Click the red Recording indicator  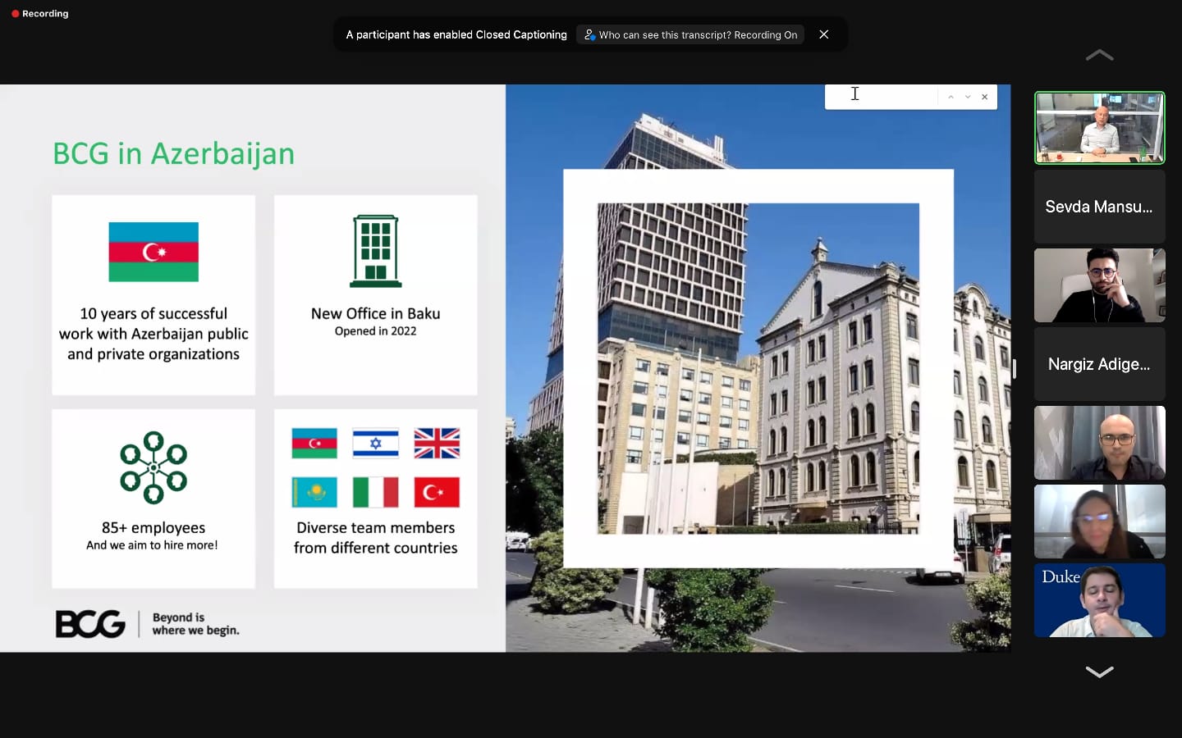click(39, 14)
